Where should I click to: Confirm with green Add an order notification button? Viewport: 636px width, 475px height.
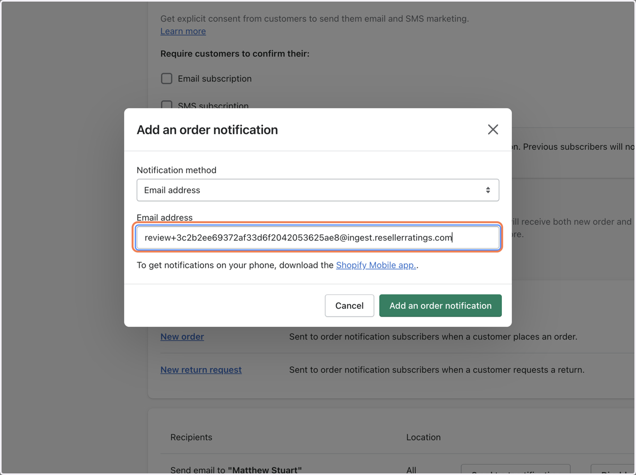pyautogui.click(x=440, y=306)
